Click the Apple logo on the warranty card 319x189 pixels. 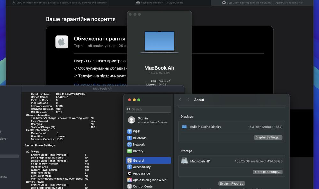pyautogui.click(x=62, y=42)
